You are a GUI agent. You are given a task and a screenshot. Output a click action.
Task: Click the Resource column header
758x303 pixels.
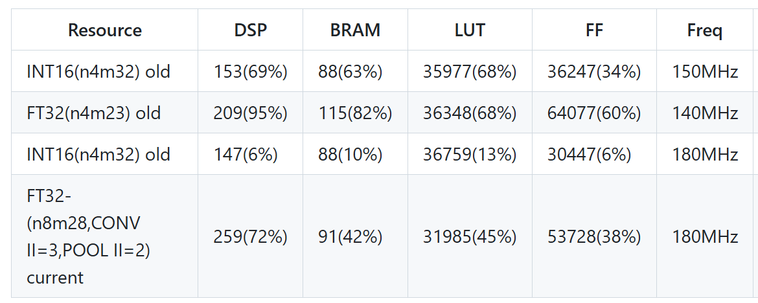pyautogui.click(x=104, y=30)
